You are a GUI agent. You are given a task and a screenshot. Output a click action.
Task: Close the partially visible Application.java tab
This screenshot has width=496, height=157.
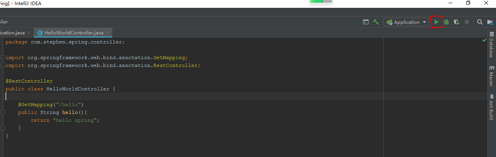tap(29, 32)
